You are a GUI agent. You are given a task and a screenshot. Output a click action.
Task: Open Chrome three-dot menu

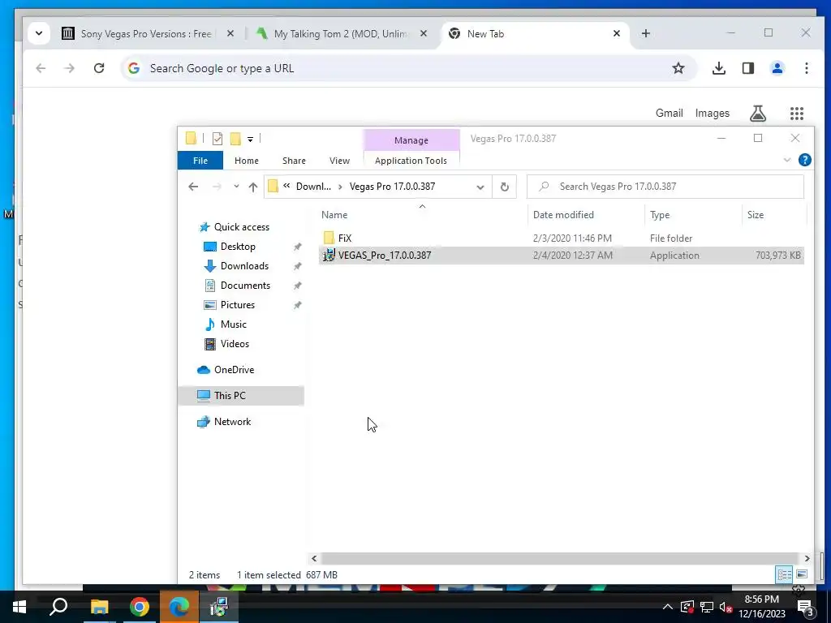click(x=806, y=68)
